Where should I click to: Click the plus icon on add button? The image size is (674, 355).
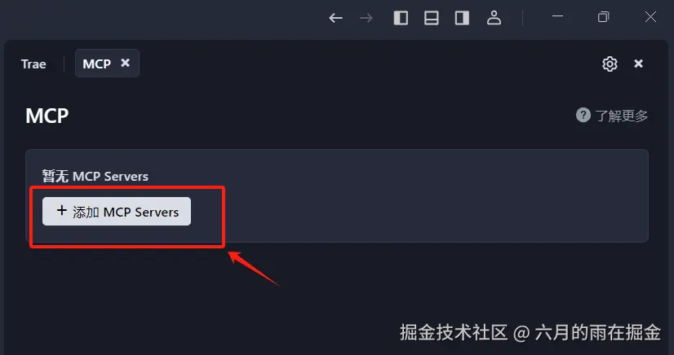pos(62,211)
